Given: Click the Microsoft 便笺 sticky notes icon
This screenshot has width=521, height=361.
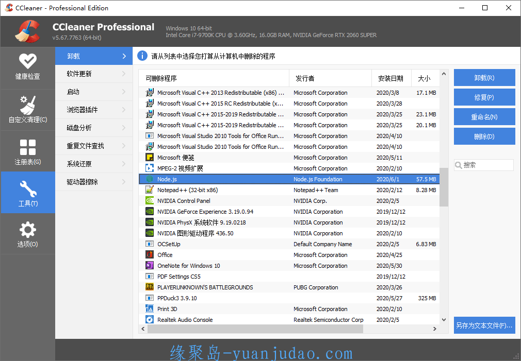Looking at the screenshot, I should [x=150, y=158].
